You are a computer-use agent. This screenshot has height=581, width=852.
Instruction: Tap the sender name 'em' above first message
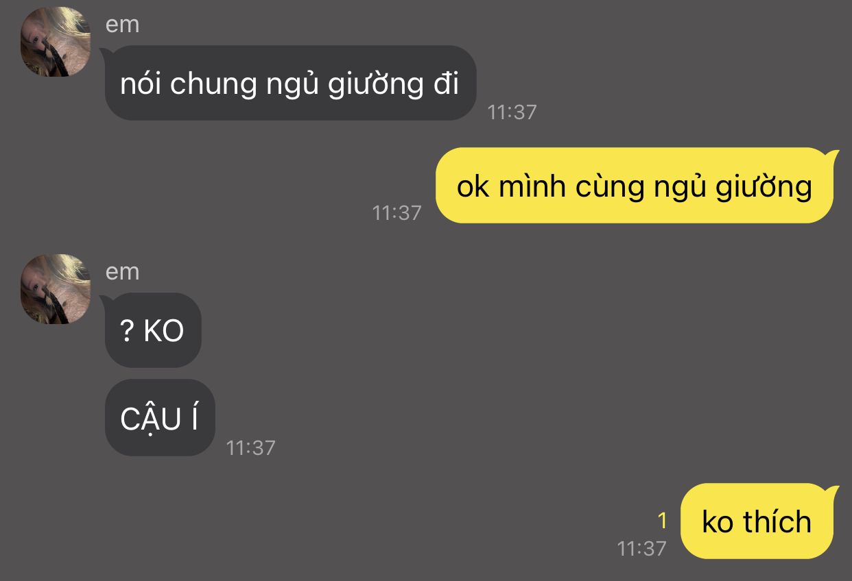pyautogui.click(x=122, y=24)
